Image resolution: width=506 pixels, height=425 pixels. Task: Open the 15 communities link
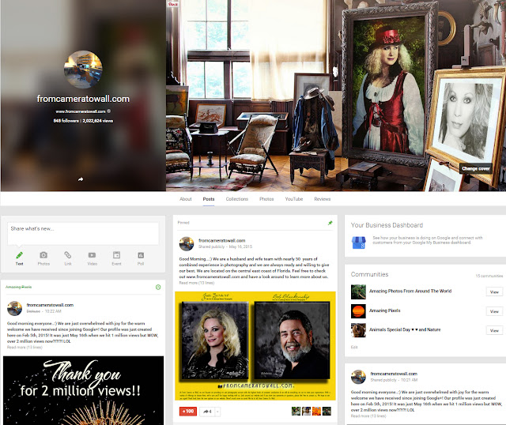point(489,276)
